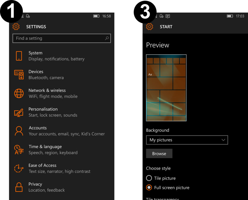Open the Privacy padlock icon
The width and height of the screenshot is (248, 200).
tap(19, 187)
